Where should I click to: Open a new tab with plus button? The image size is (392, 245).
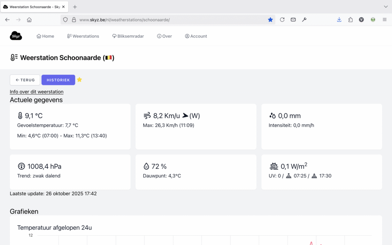tap(75, 7)
